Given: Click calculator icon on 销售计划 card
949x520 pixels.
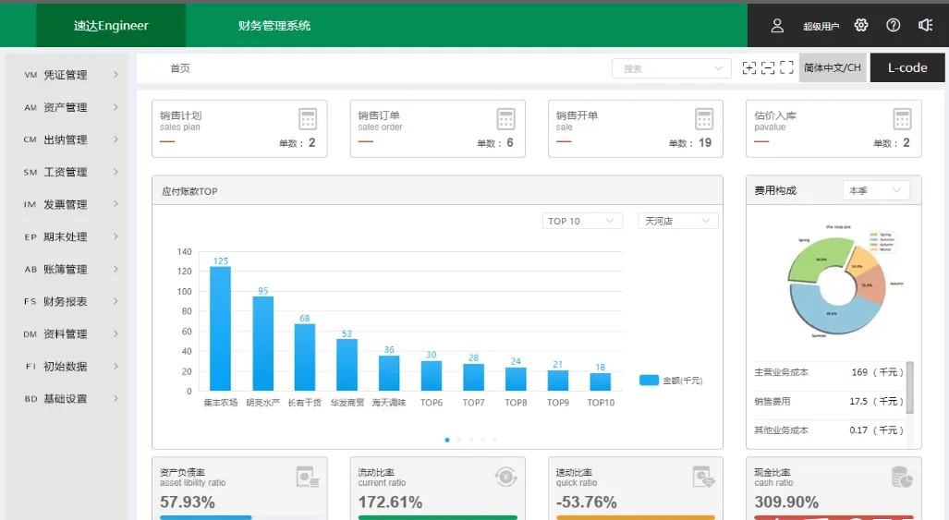Looking at the screenshot, I should pos(308,119).
